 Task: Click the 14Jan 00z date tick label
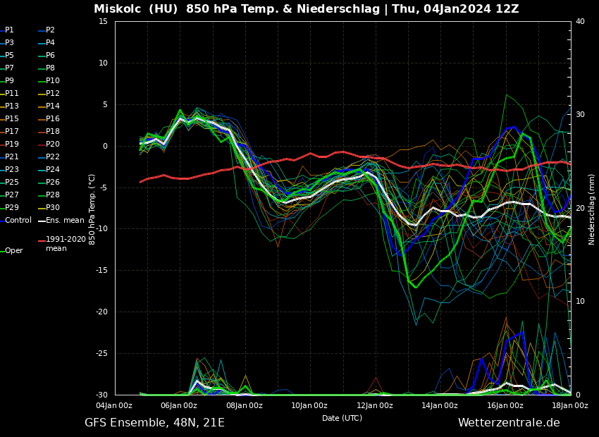[440, 405]
